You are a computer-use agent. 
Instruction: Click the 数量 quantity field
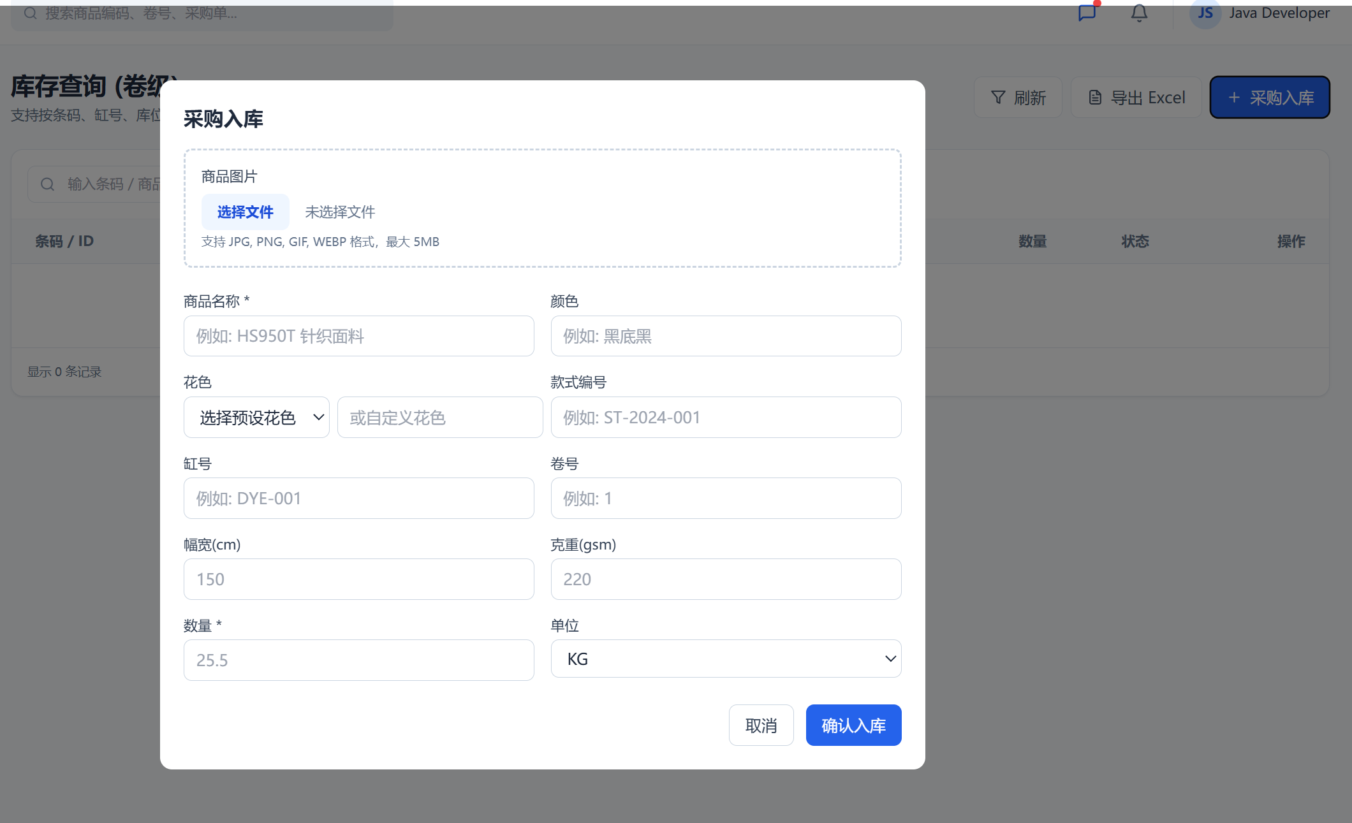(x=359, y=660)
